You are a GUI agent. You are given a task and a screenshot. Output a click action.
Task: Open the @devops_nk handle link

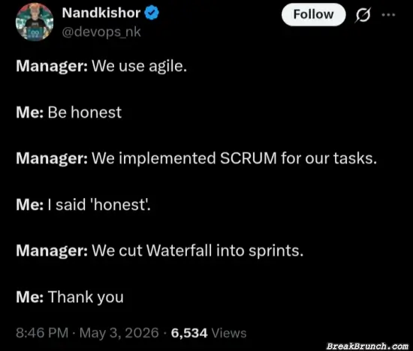coord(101,32)
